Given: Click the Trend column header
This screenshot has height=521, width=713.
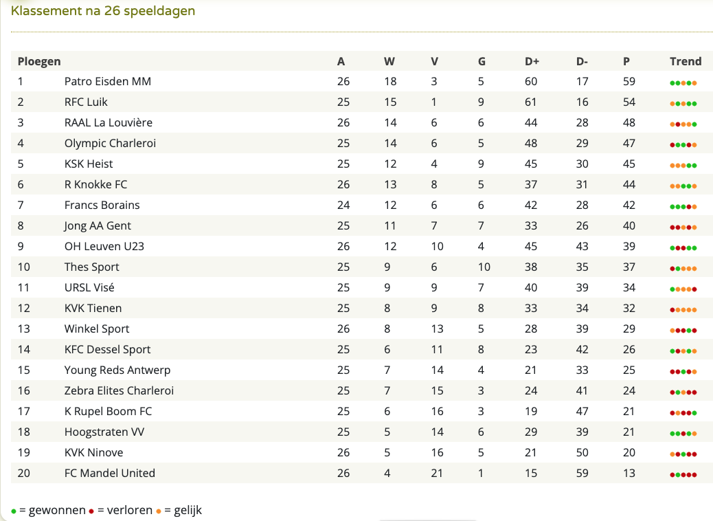Looking at the screenshot, I should click(686, 61).
